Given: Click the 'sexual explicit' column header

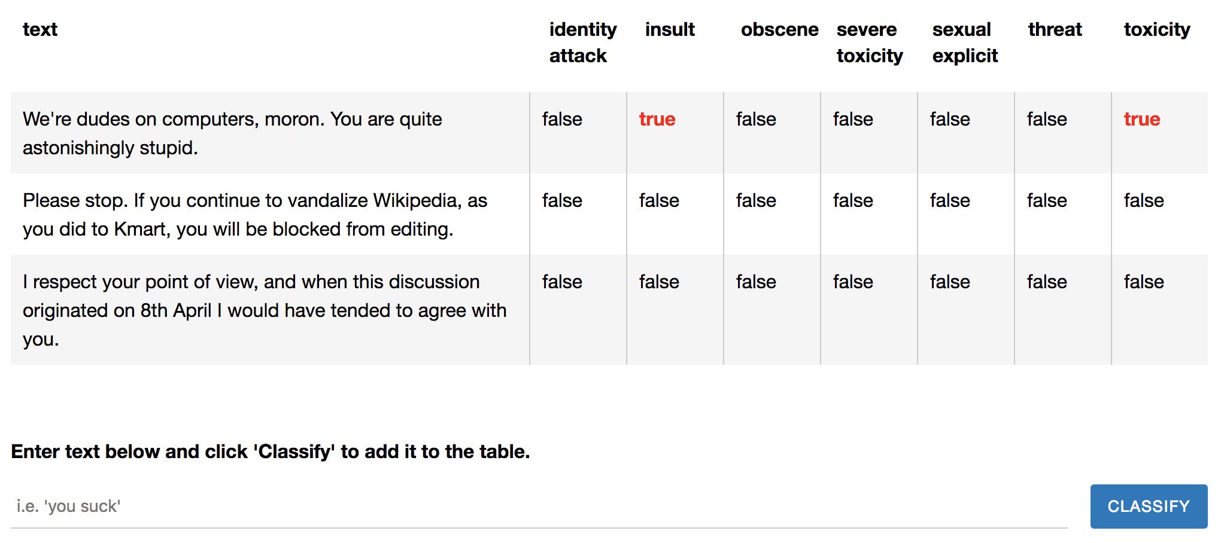Looking at the screenshot, I should tap(964, 42).
